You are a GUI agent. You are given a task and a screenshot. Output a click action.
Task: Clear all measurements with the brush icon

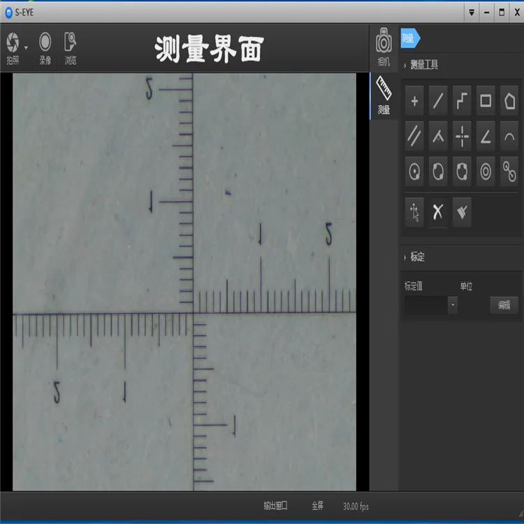pos(462,212)
